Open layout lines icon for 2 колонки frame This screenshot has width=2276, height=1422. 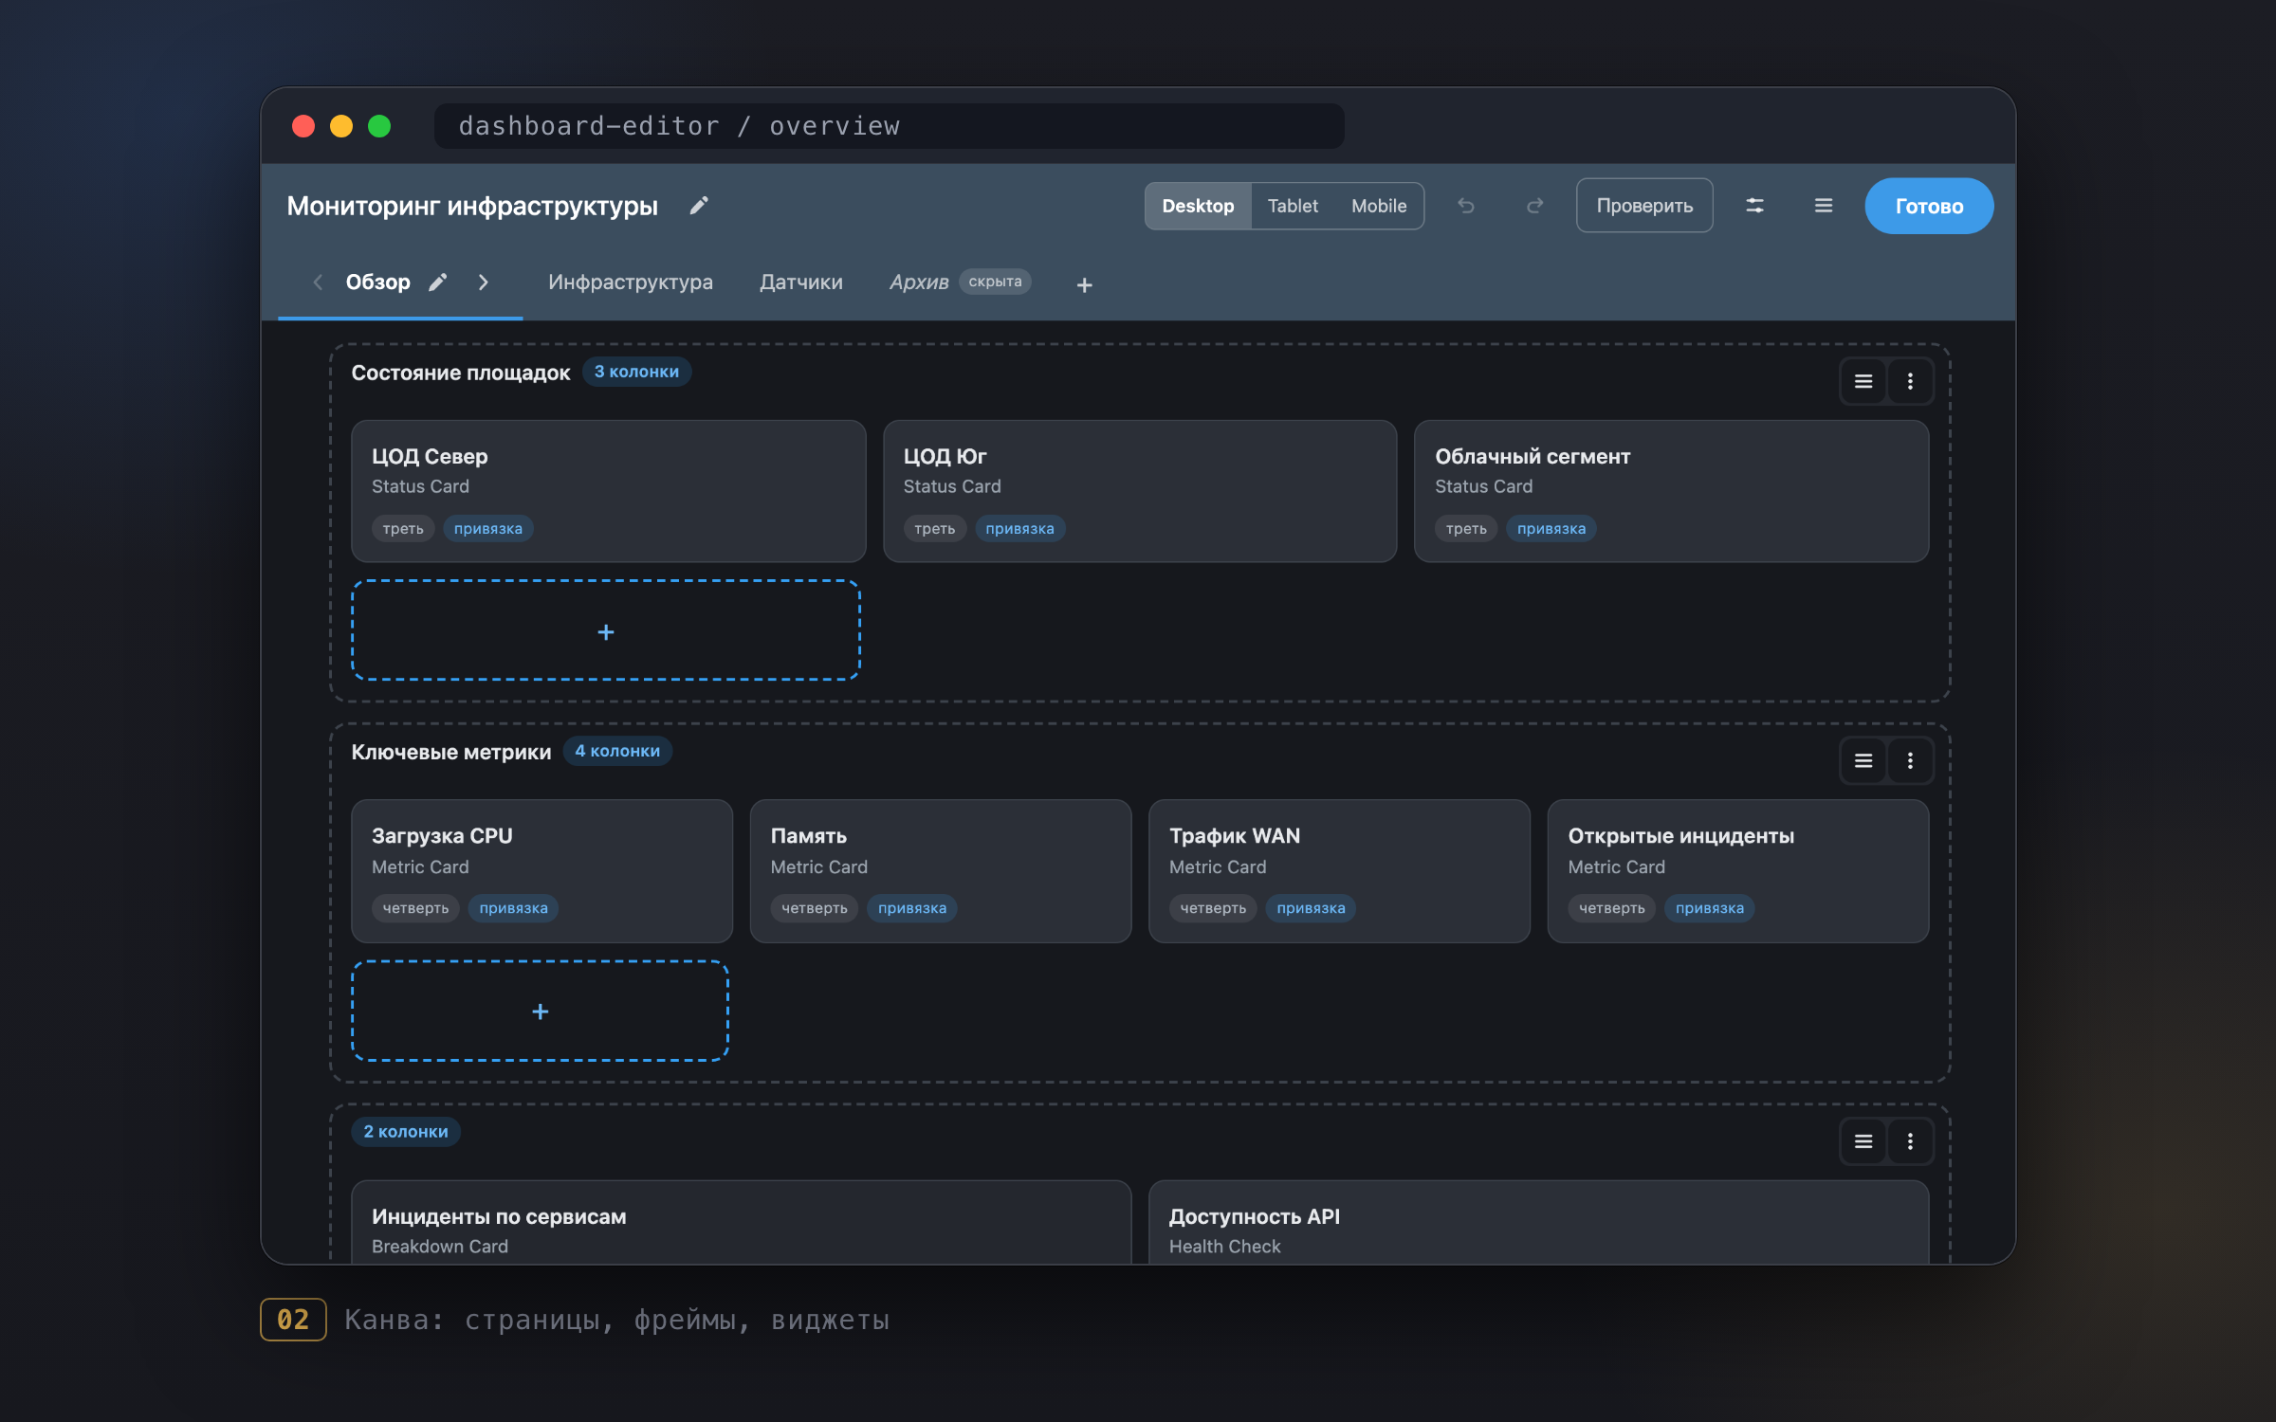pyautogui.click(x=1863, y=1141)
